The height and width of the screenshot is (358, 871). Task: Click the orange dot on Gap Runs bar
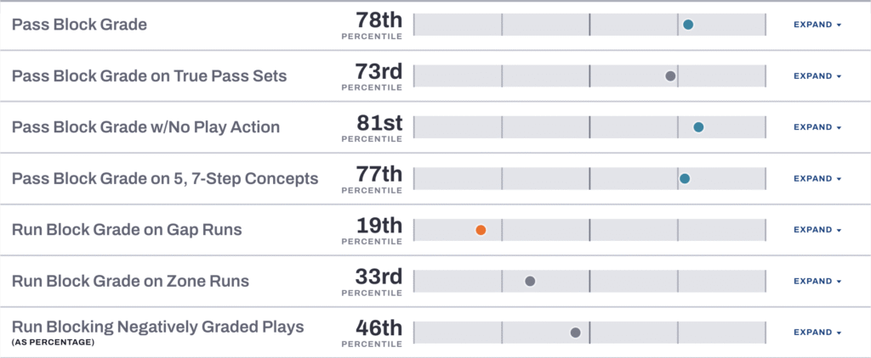click(481, 230)
